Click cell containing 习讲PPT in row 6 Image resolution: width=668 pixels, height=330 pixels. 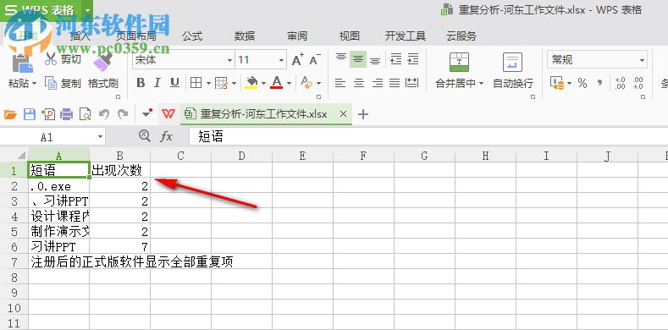click(59, 246)
